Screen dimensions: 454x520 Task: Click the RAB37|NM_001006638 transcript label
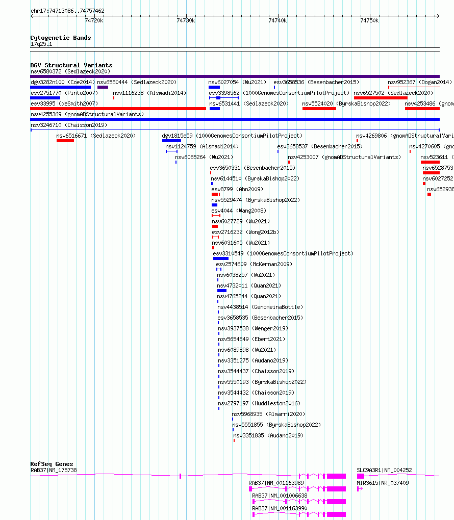coord(280,496)
